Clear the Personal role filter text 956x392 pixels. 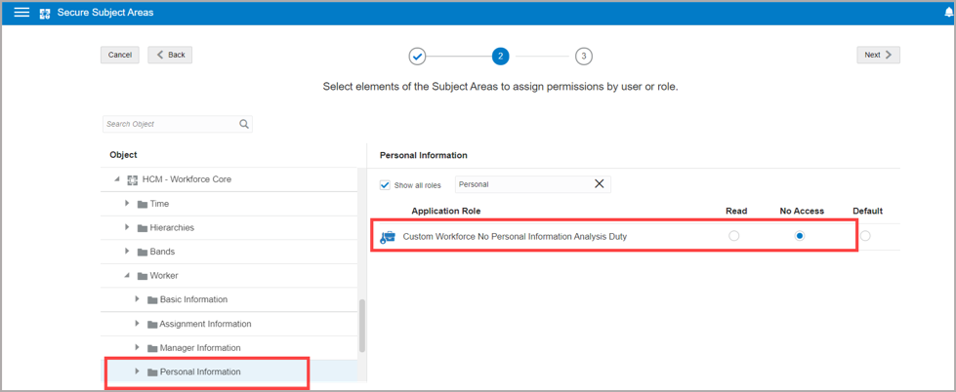pyautogui.click(x=600, y=183)
